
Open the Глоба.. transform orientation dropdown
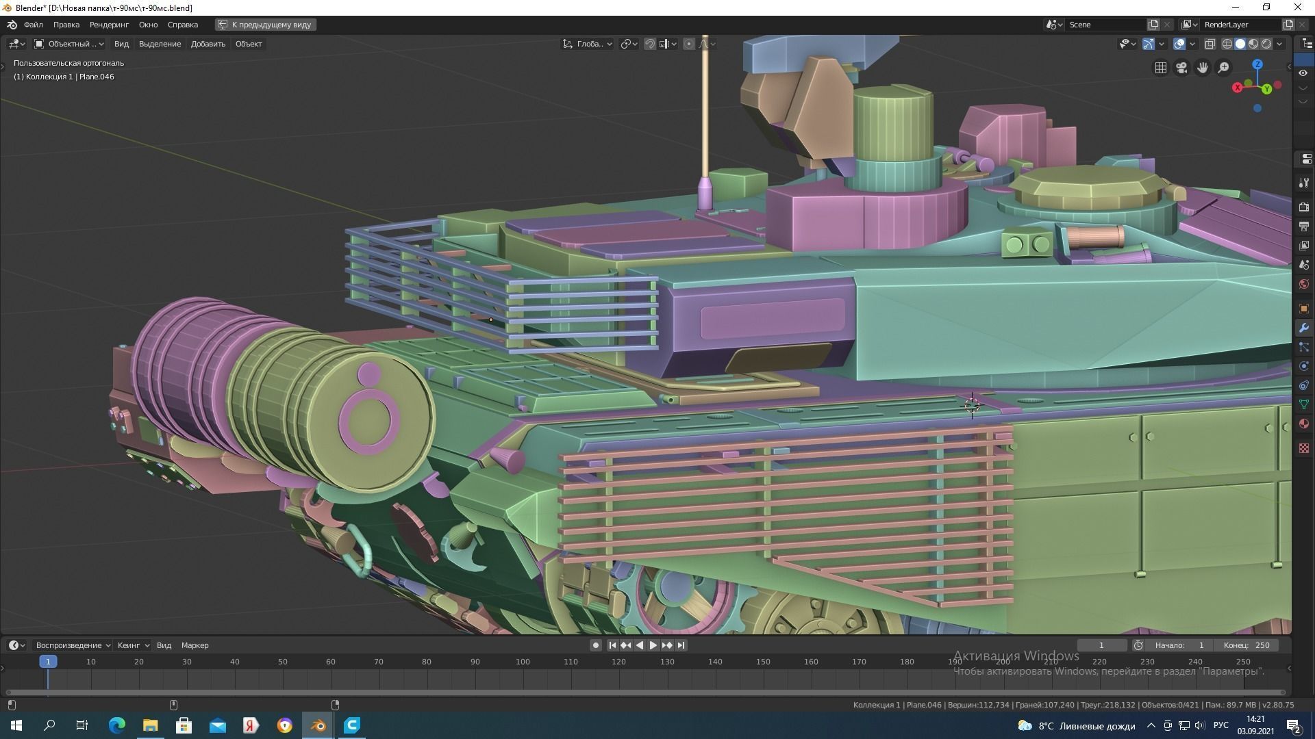588,44
